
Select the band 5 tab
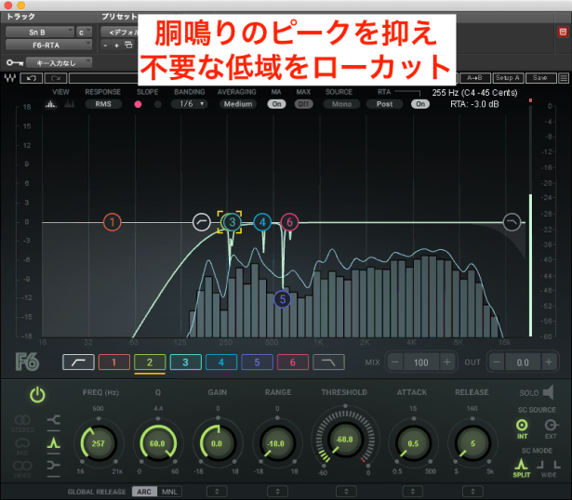[258, 362]
